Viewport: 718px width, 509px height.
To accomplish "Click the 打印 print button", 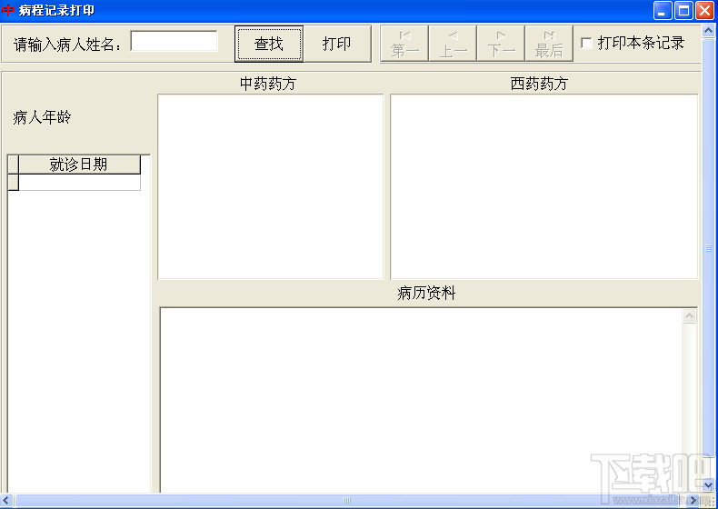I will tap(336, 44).
